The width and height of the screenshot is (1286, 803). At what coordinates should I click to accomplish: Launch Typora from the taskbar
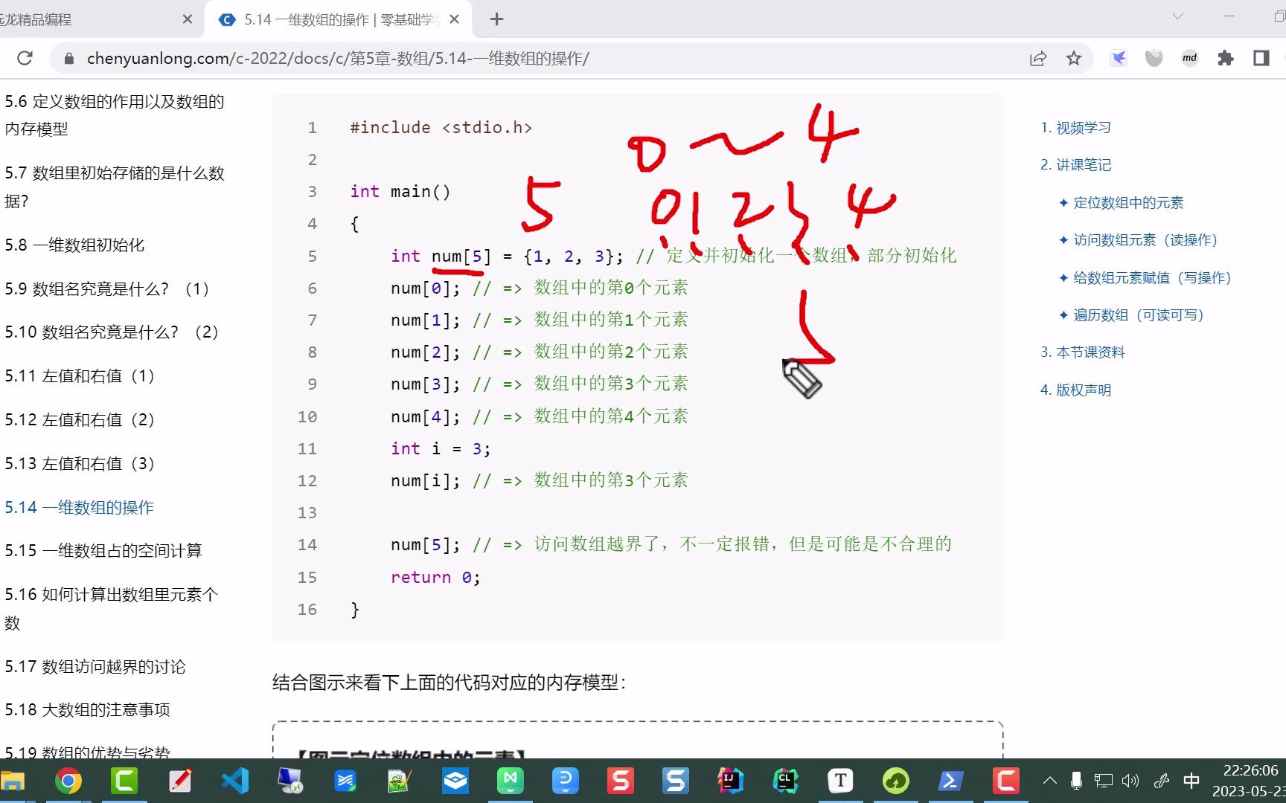point(840,781)
